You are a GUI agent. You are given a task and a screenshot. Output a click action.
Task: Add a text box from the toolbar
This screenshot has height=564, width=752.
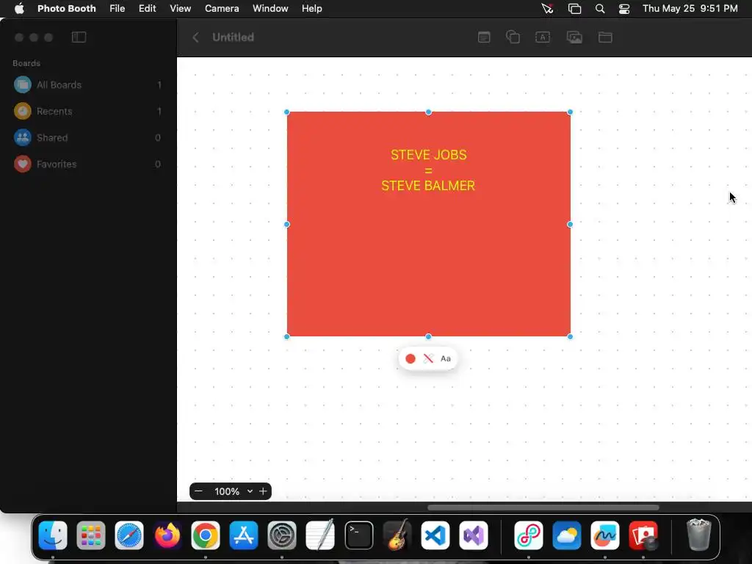[x=543, y=37]
